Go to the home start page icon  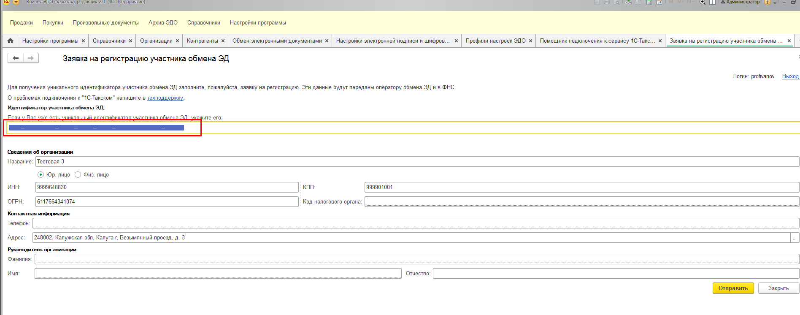tap(11, 41)
